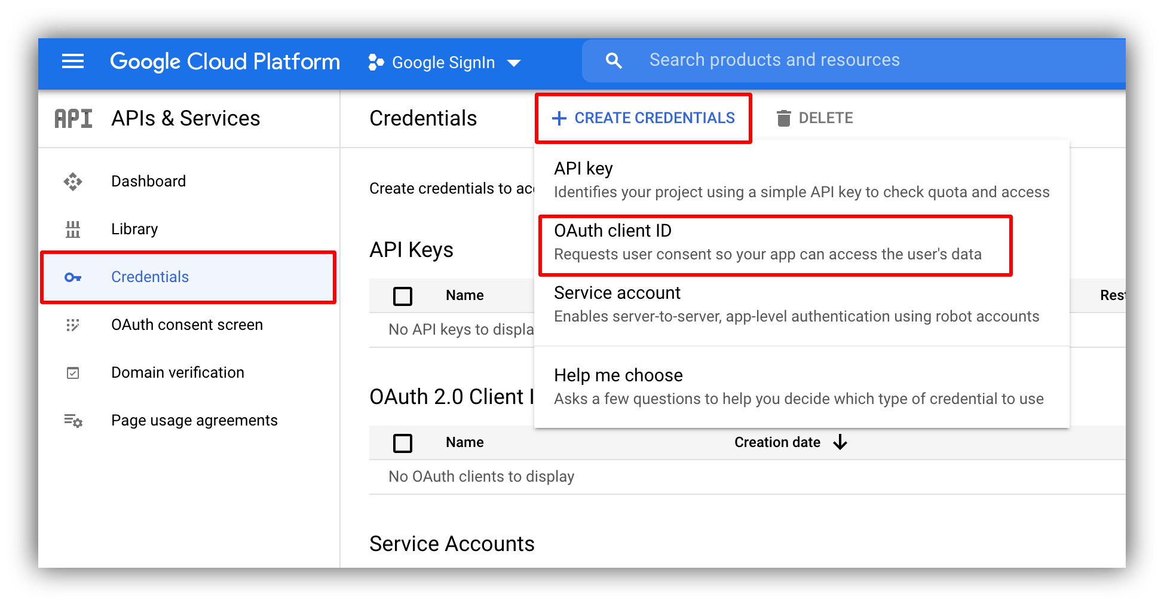
Task: Click the OAuth consent screen icon
Action: point(72,325)
